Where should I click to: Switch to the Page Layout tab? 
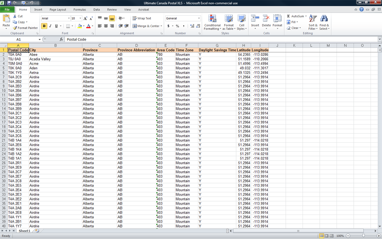pyautogui.click(x=58, y=10)
